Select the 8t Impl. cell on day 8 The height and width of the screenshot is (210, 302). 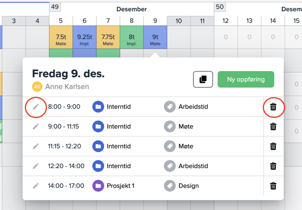pyautogui.click(x=132, y=37)
